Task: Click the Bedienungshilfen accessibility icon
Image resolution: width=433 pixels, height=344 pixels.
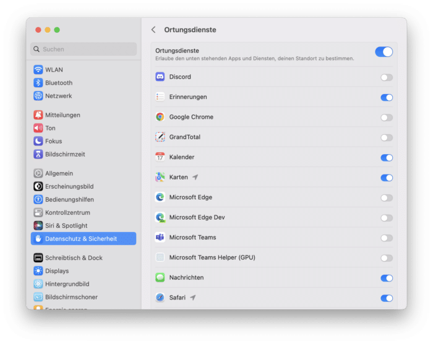Action: coord(38,199)
